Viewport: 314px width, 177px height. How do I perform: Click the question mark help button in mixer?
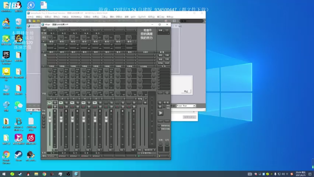167,30
